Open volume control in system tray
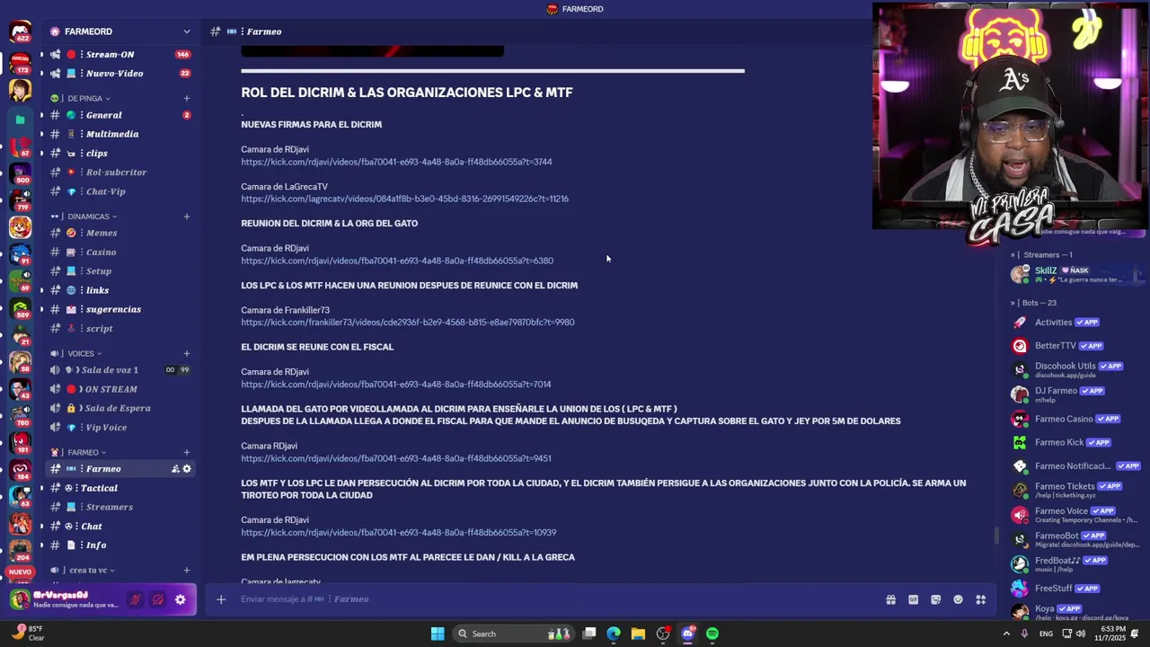 tap(1081, 634)
